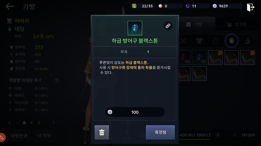
Task: Go to next stats page arrow
Action: [53, 123]
